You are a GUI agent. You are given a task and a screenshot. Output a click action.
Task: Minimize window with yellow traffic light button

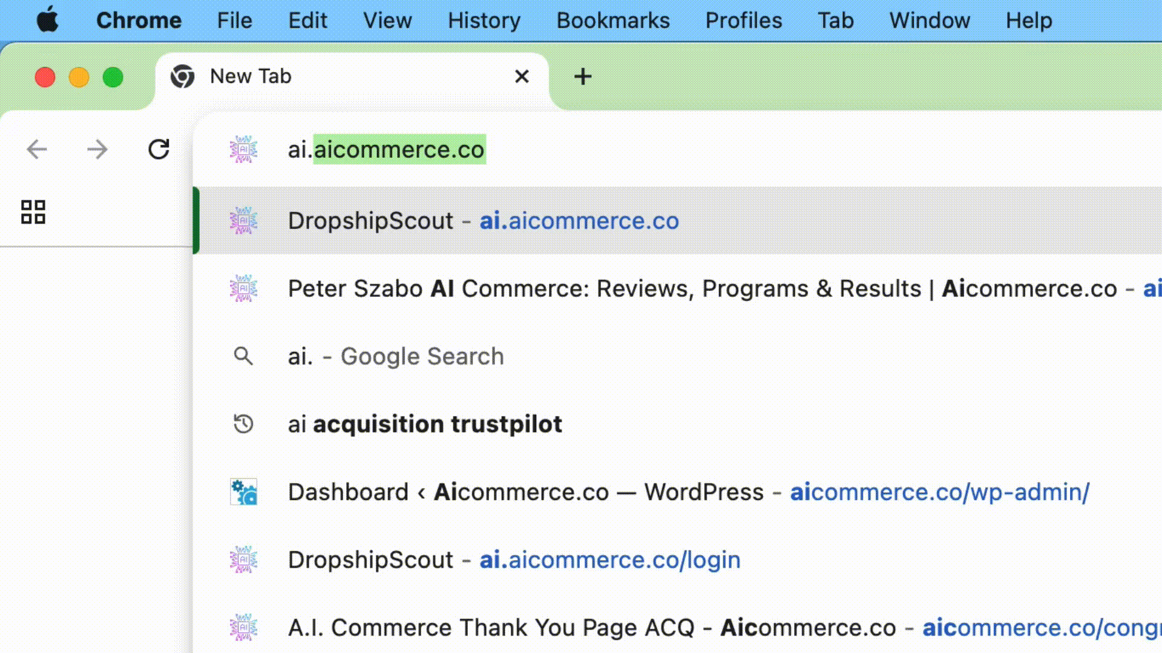79,77
